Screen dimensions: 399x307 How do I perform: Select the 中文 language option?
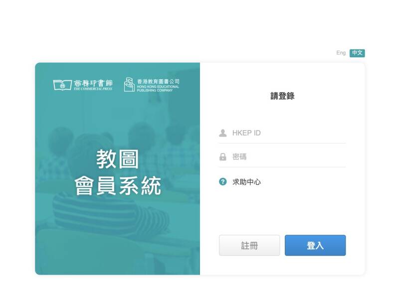click(357, 53)
